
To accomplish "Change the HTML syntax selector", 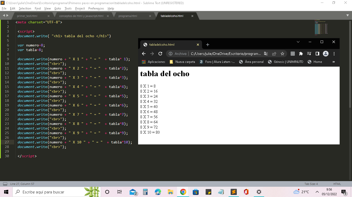I will (337, 184).
